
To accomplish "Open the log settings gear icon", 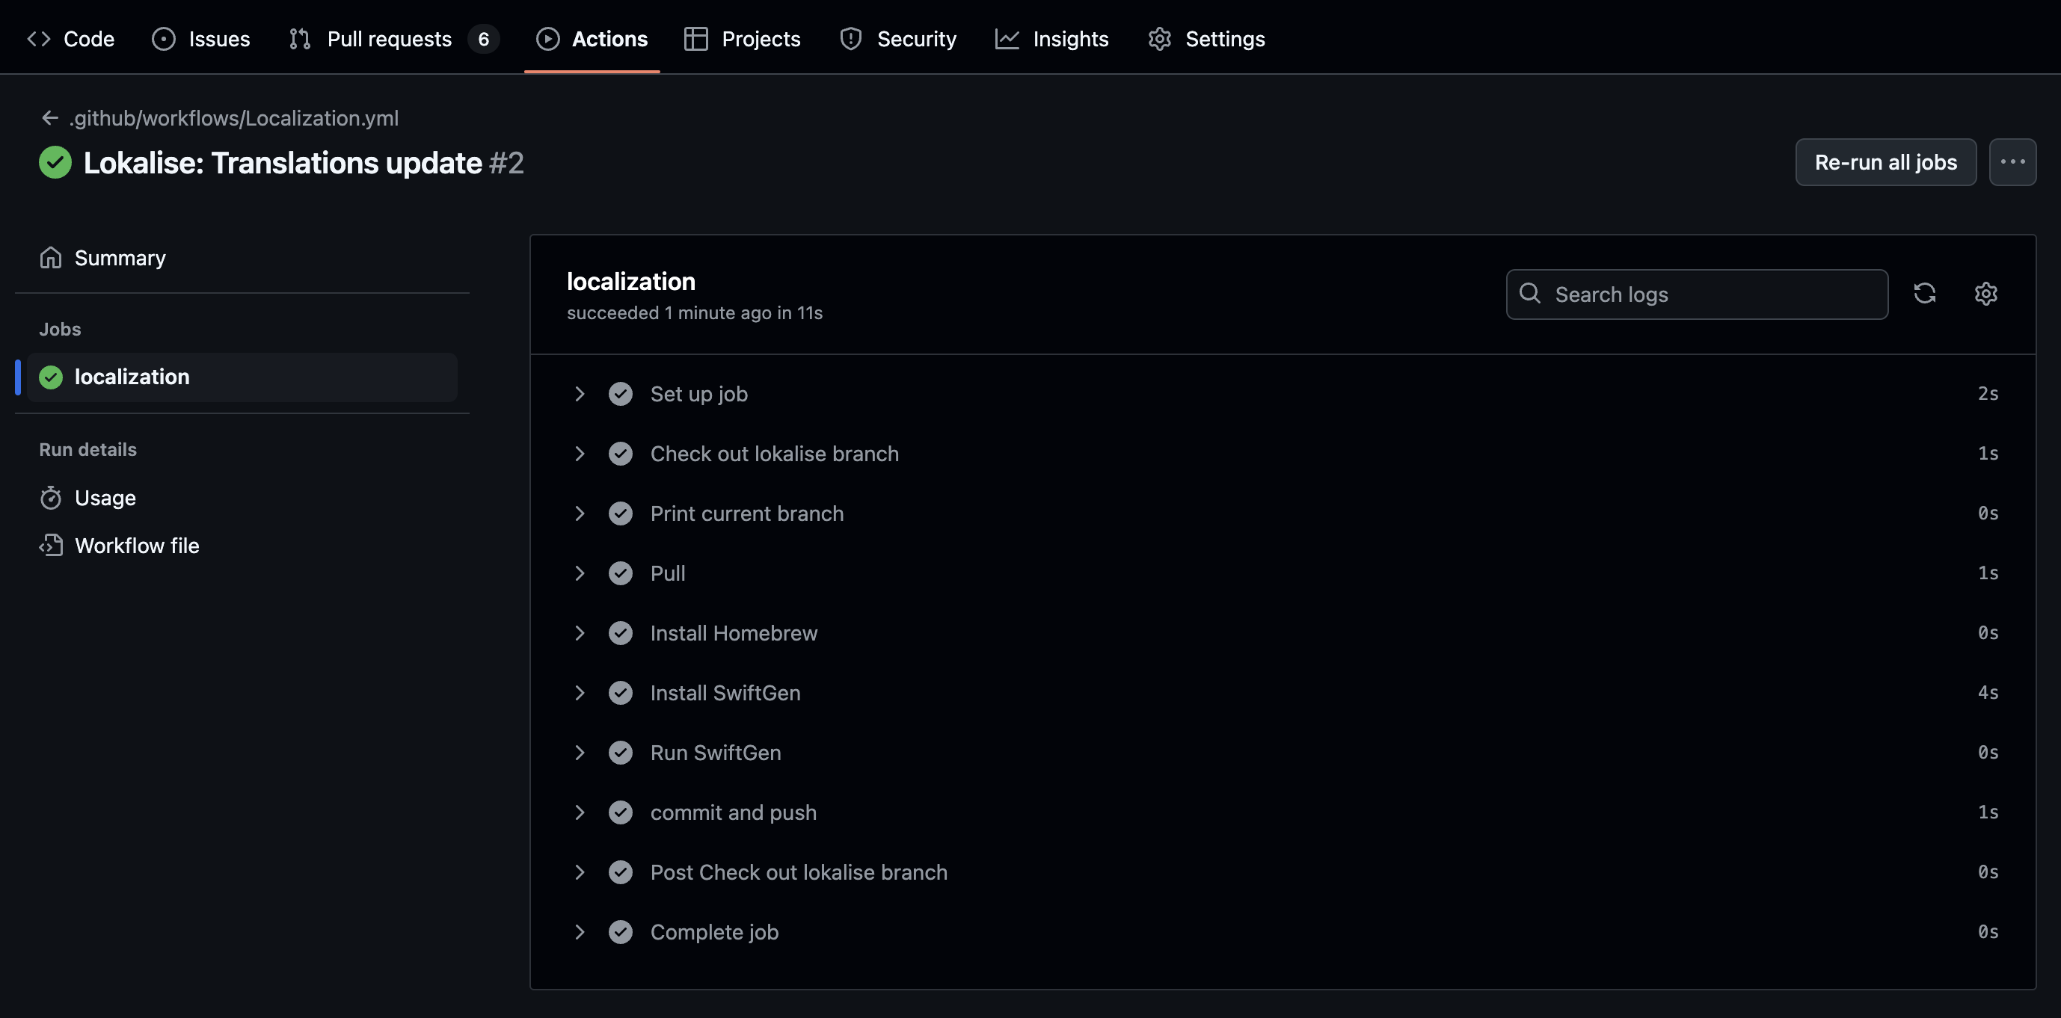I will coord(1985,294).
